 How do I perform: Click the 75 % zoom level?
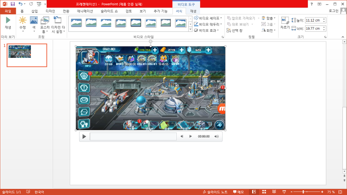[x=331, y=192]
